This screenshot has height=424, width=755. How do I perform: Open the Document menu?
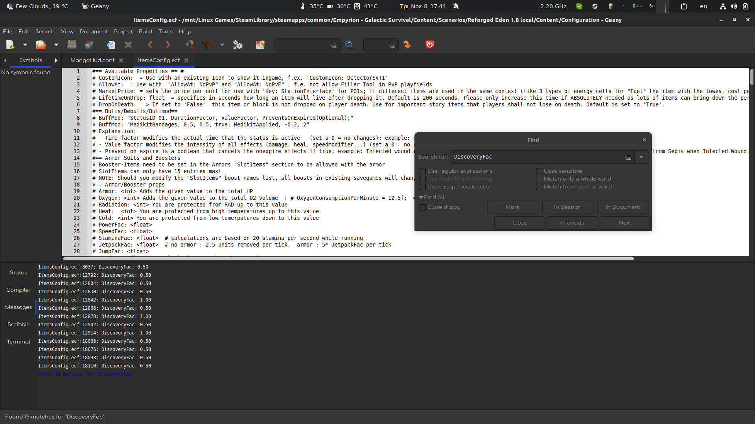94,31
